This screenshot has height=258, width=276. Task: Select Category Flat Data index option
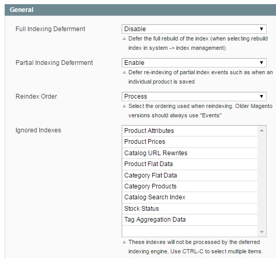[x=190, y=175]
